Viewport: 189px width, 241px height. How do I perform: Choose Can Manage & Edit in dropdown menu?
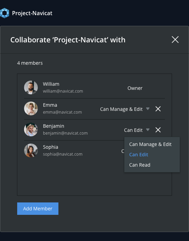[151, 144]
